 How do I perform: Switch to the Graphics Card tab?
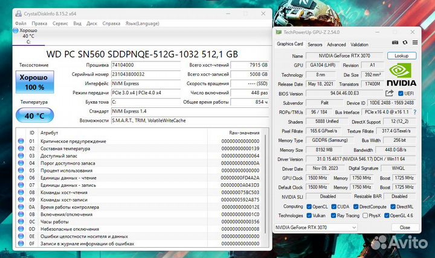[290, 44]
